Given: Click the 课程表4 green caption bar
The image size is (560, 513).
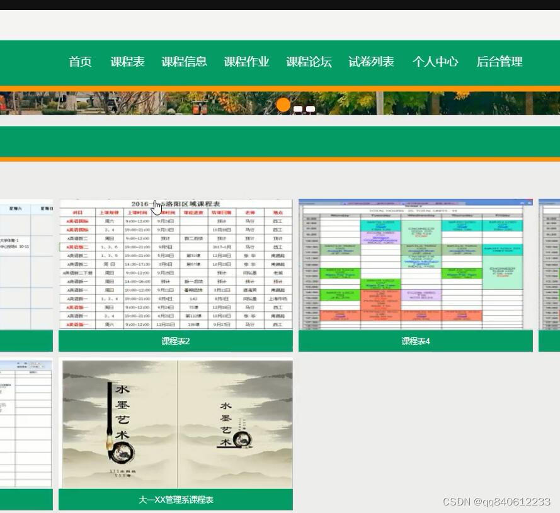Looking at the screenshot, I should [x=415, y=341].
